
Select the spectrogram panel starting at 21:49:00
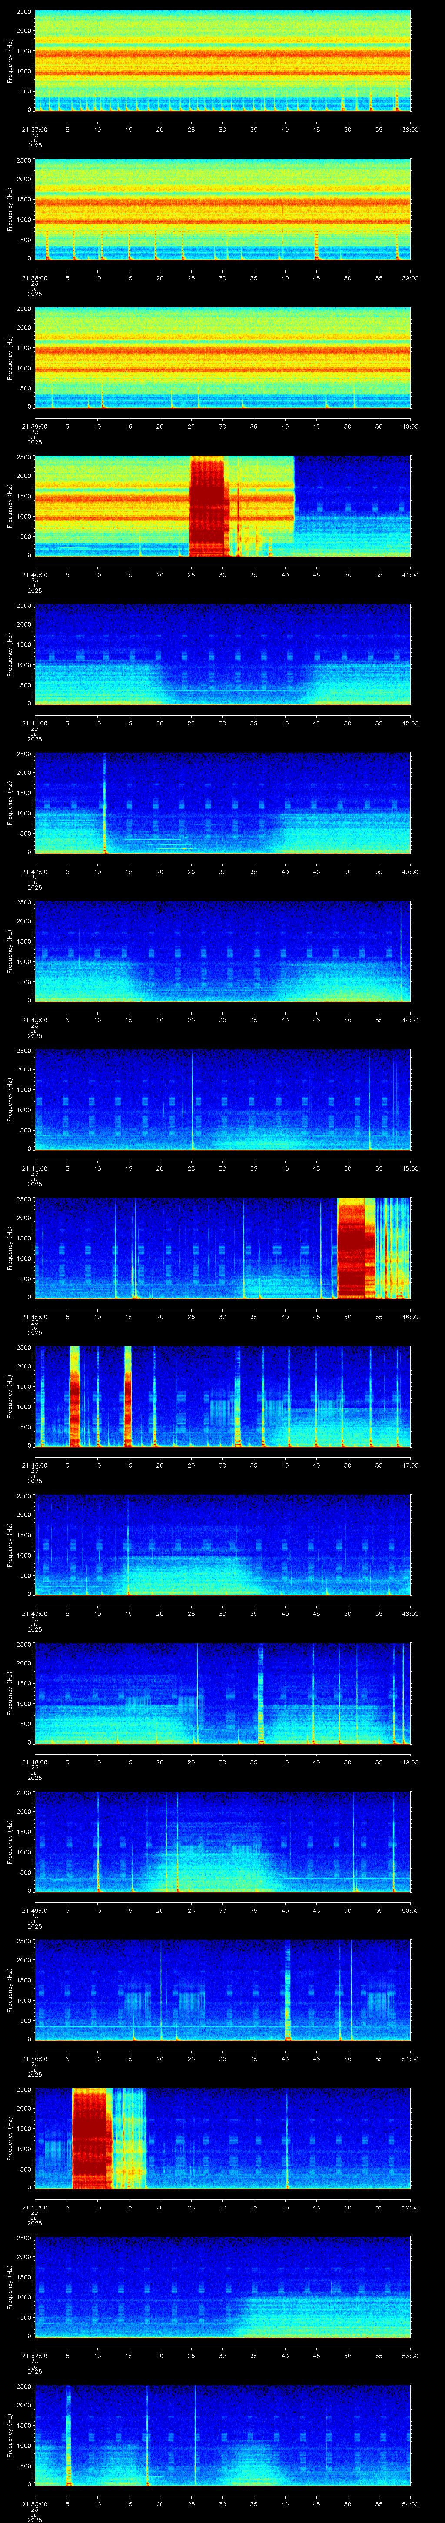click(x=223, y=1843)
